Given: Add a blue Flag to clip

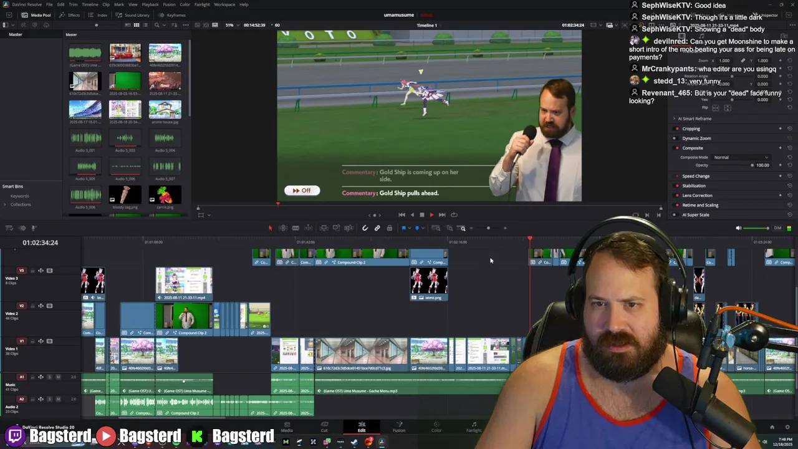Looking at the screenshot, I should (x=403, y=228).
